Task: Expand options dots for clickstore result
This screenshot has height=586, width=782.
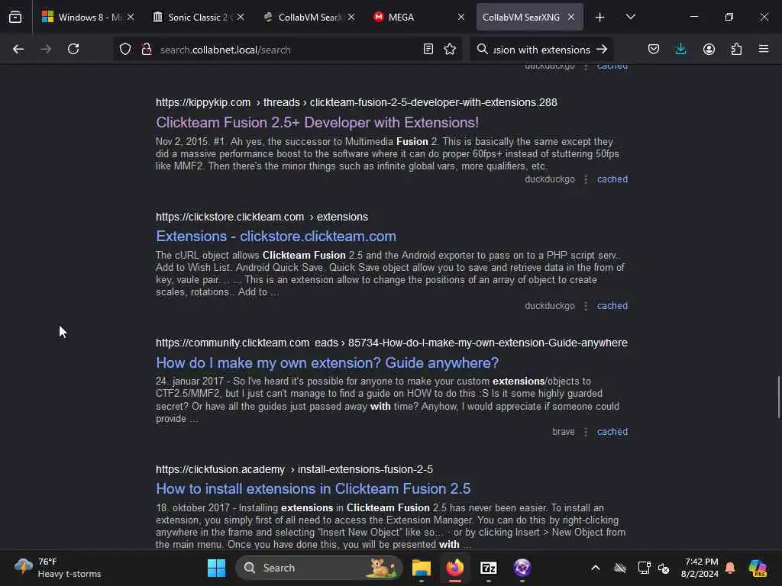Action: [586, 306]
